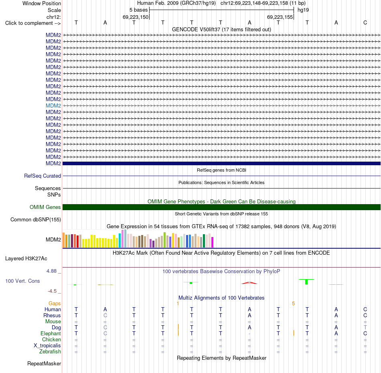Click the orange gap count 1 in the Gaps row
381x373 pixels.
pos(178,304)
